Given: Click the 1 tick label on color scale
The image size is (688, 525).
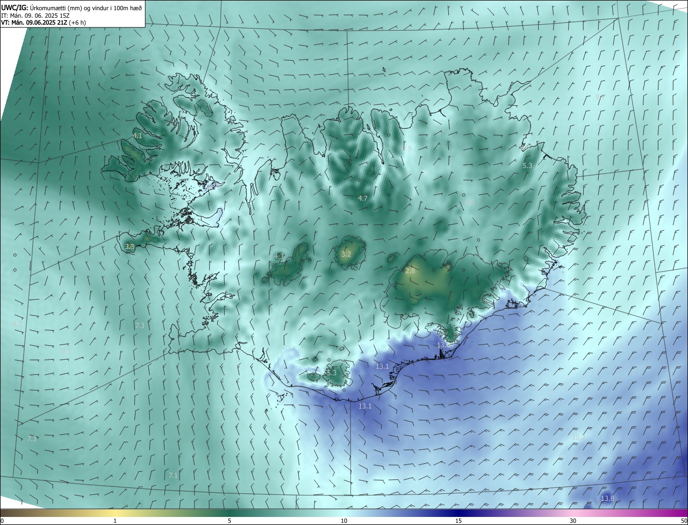Looking at the screenshot, I should (115, 521).
